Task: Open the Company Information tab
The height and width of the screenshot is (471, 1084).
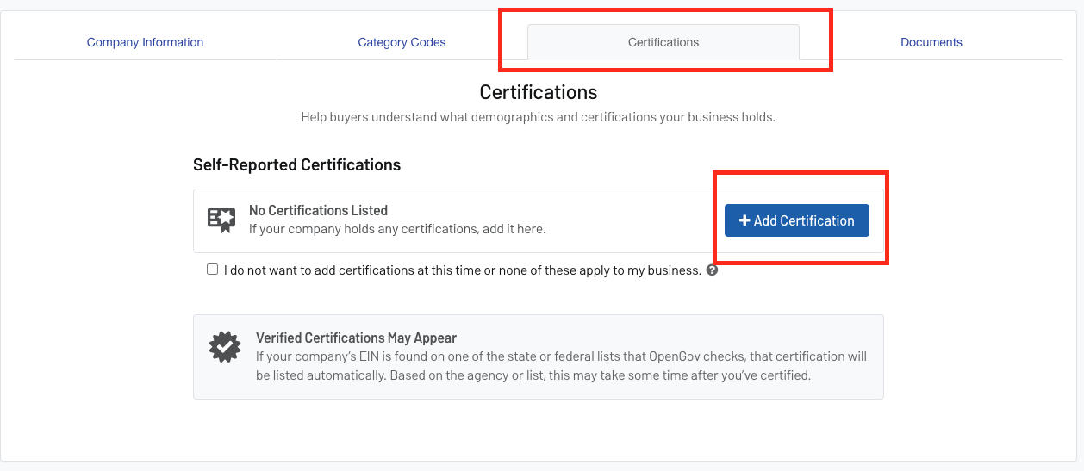Action: tap(145, 42)
